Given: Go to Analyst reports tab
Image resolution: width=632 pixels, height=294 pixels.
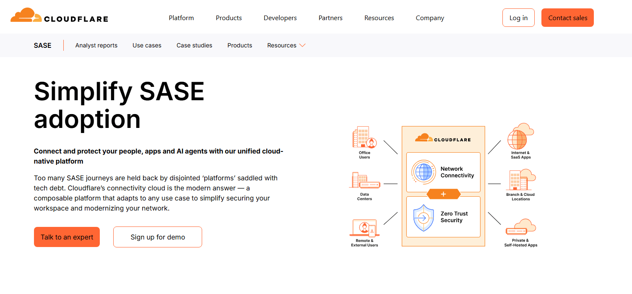Looking at the screenshot, I should click(96, 45).
